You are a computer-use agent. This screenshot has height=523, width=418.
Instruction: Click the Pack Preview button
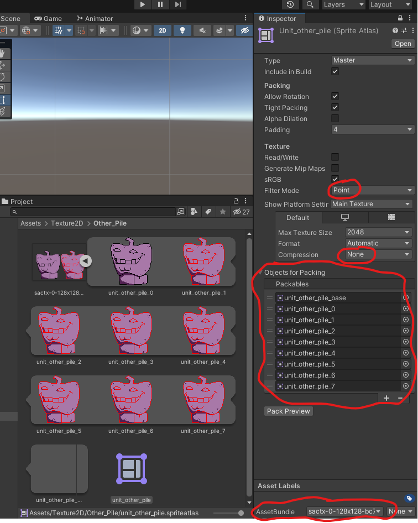point(288,411)
